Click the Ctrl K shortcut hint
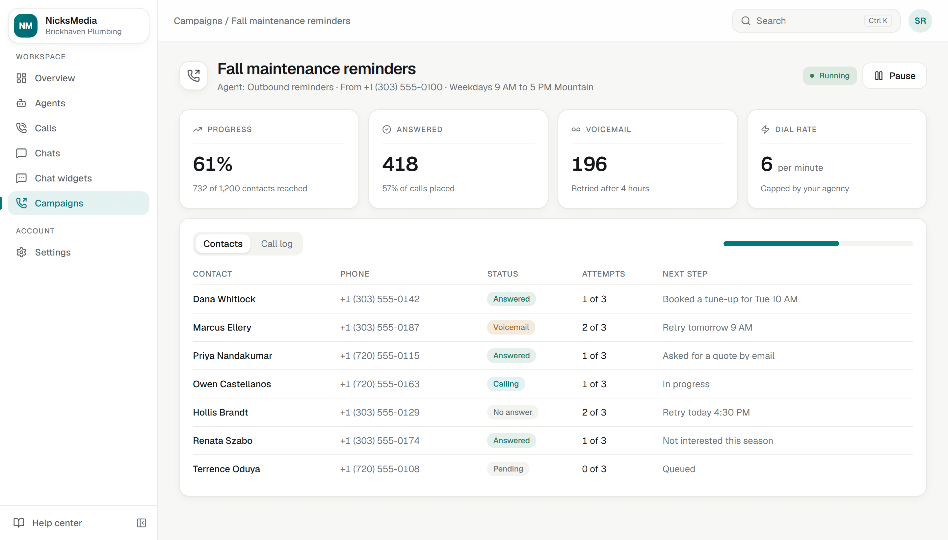 pyautogui.click(x=878, y=21)
